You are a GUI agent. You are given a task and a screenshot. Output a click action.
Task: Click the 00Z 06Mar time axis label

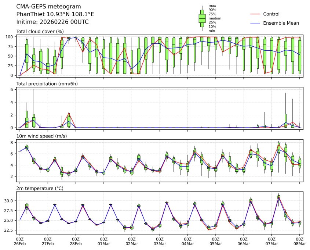pos(244,241)
